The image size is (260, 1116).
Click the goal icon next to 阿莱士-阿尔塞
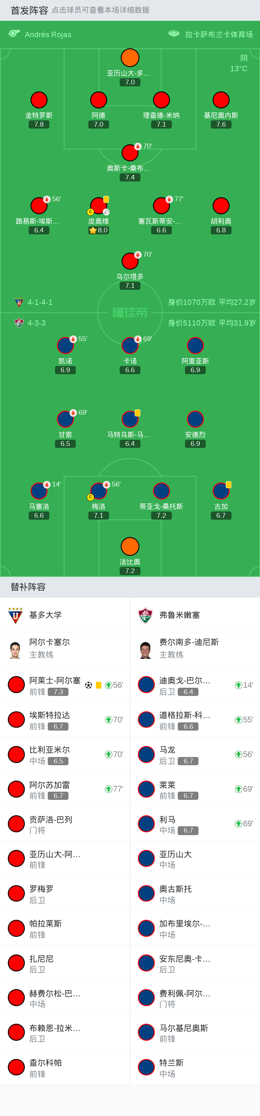click(89, 685)
